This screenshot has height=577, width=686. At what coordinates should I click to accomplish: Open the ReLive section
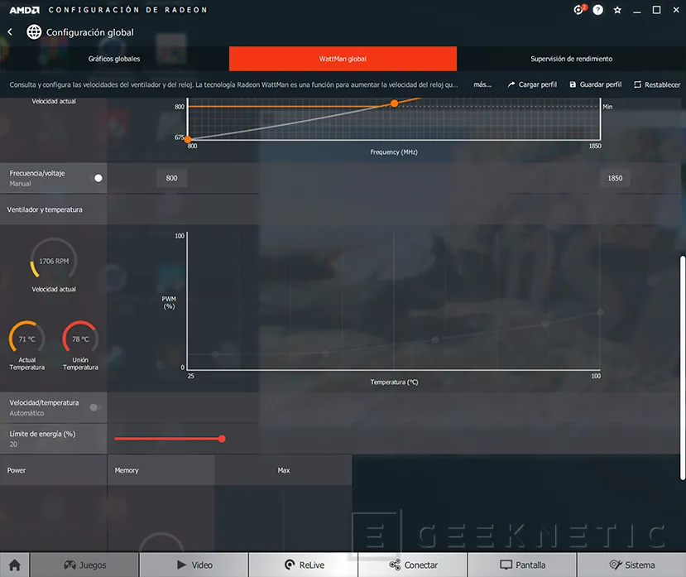tap(304, 565)
